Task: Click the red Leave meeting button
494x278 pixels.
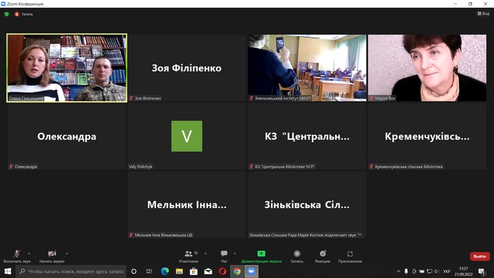Action: 480,256
